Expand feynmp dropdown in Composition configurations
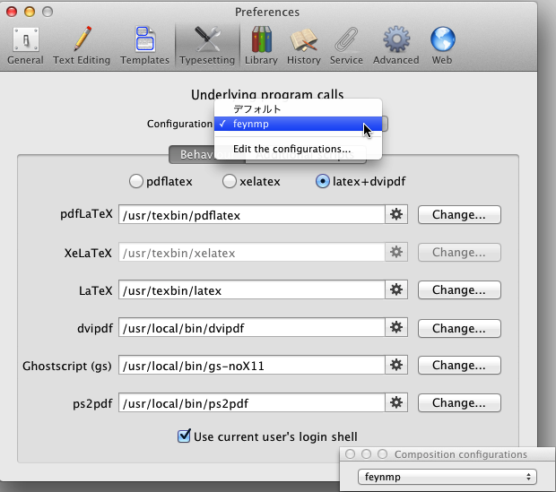This screenshot has height=492, width=556. pyautogui.click(x=447, y=478)
